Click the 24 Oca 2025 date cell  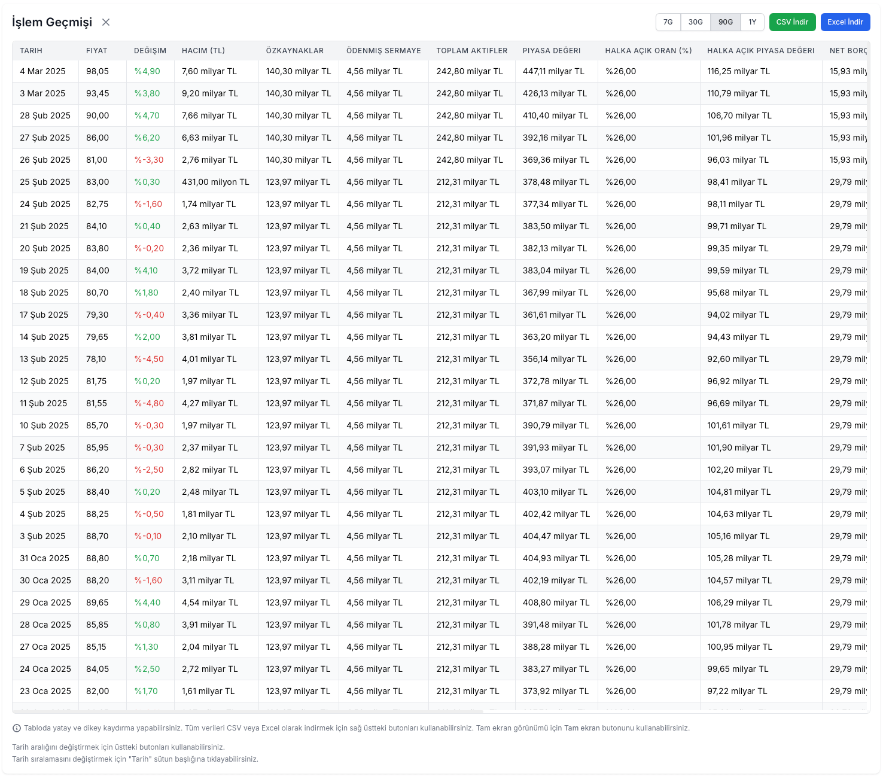tap(45, 669)
